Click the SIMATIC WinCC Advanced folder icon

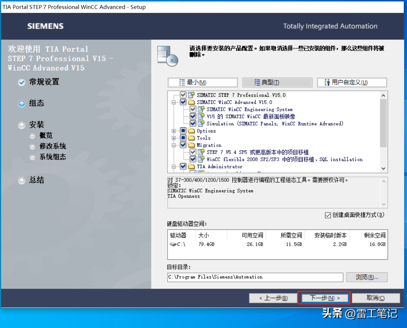pos(192,102)
